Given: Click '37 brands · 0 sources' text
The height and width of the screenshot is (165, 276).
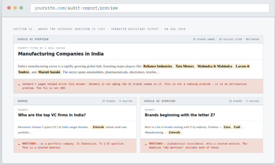Looking at the screenshot, I should coord(117,101).
